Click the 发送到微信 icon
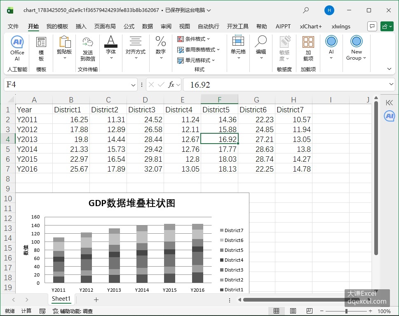The image size is (399, 316). point(87,49)
